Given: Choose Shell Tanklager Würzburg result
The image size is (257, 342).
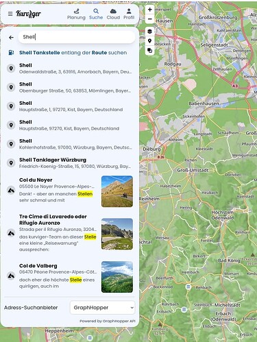Looking at the screenshot, I should (x=70, y=163).
